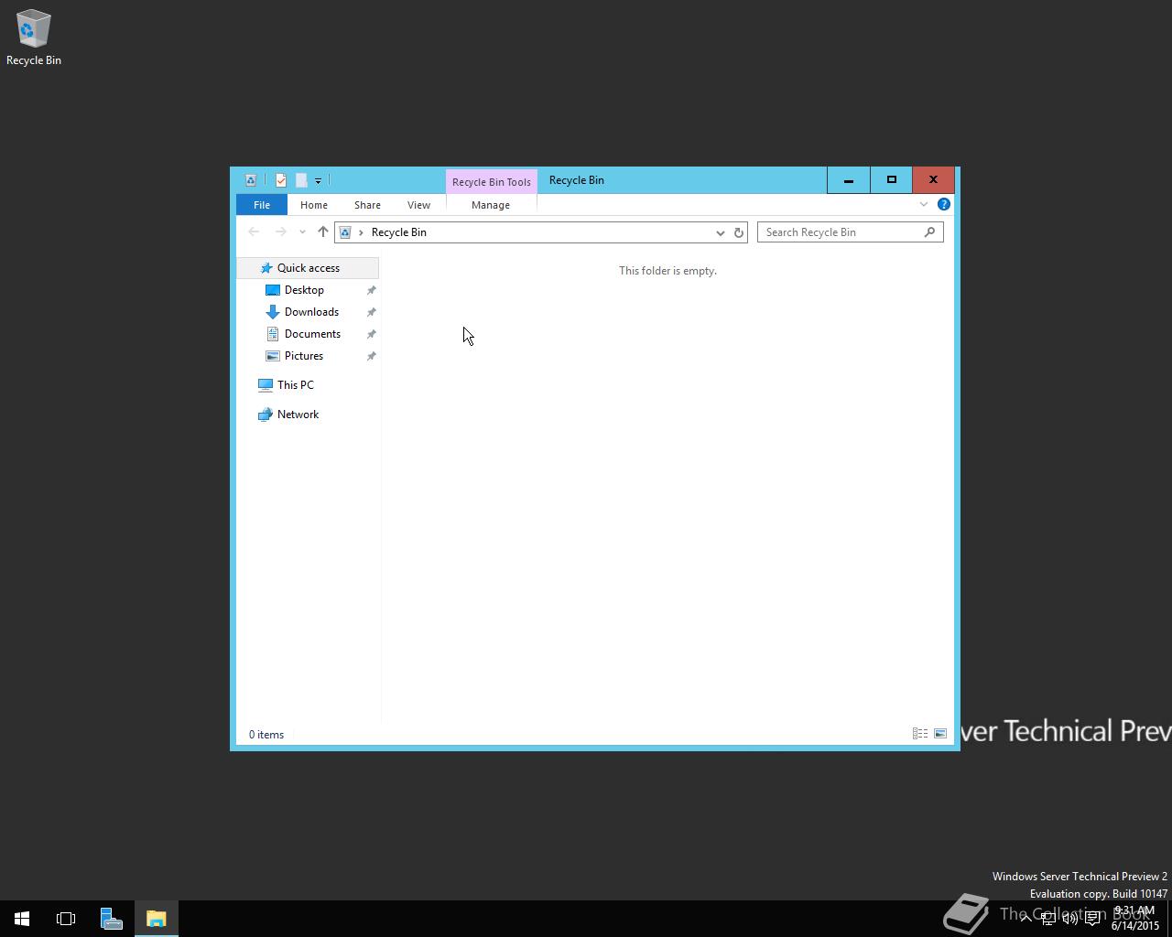This screenshot has height=937, width=1172.
Task: Switch to Large icons view in status bar
Action: pyautogui.click(x=940, y=734)
